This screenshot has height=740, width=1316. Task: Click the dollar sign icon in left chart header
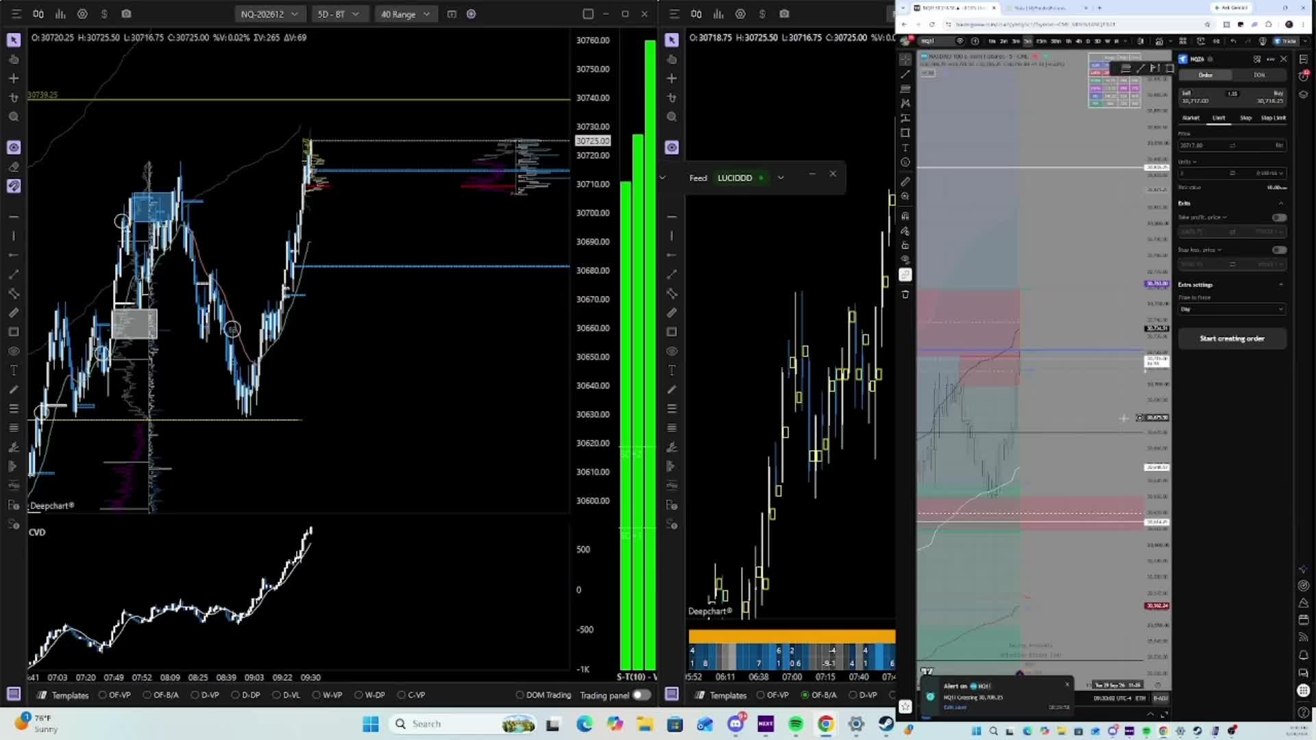104,14
